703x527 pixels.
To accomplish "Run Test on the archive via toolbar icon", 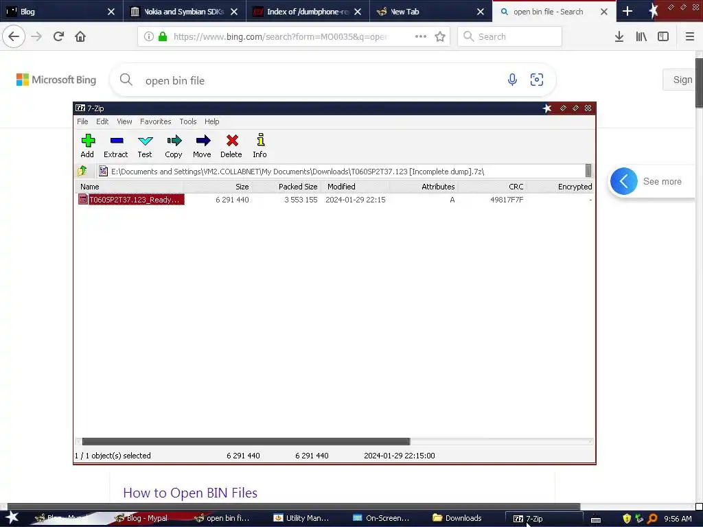I will [x=145, y=145].
